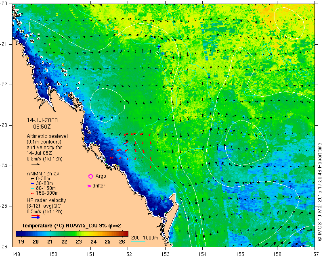Click the 'drifter' legend label
Screen dimensions: 323x258
pos(99,186)
